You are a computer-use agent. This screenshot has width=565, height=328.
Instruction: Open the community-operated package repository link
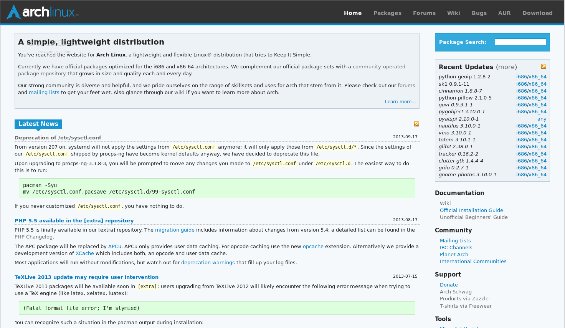(211, 70)
